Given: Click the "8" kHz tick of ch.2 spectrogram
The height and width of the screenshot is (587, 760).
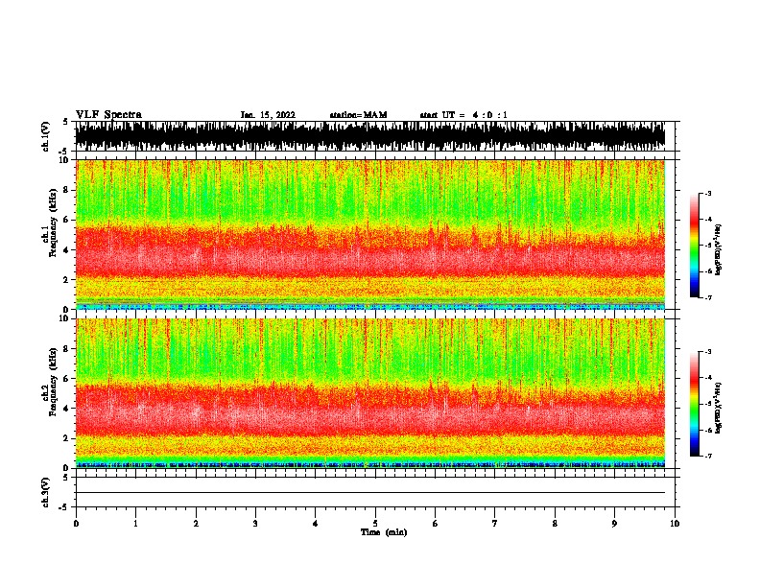Looking at the screenshot, I should point(68,349).
